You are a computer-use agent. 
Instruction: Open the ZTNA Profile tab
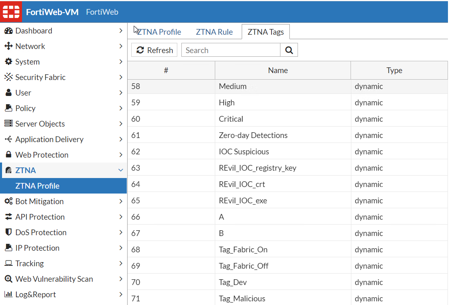coord(159,31)
